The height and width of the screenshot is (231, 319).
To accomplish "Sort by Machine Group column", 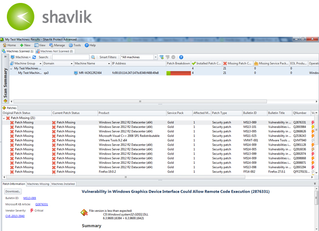I will (26, 63).
